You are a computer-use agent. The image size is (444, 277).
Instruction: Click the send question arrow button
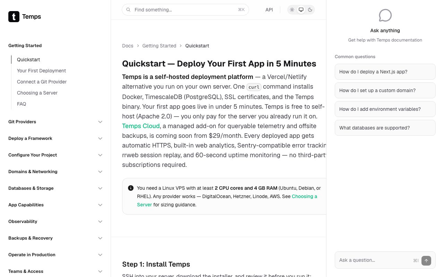pyautogui.click(x=426, y=260)
